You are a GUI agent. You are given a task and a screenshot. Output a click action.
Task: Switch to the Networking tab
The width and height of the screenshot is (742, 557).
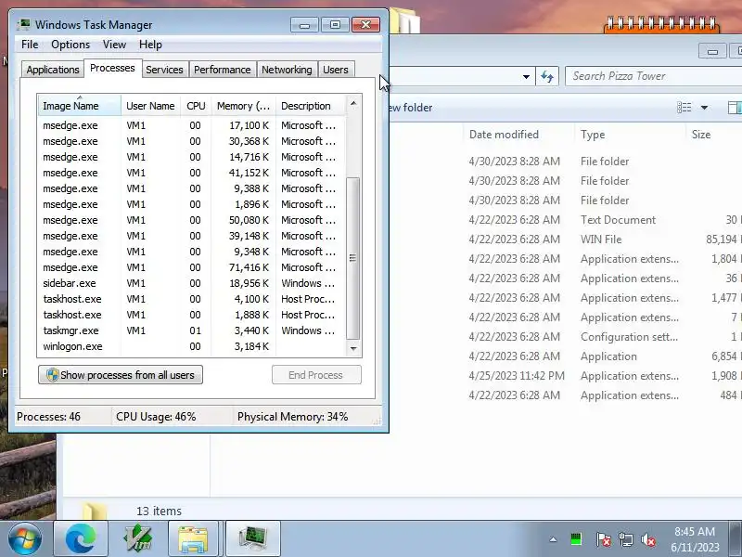(x=287, y=70)
